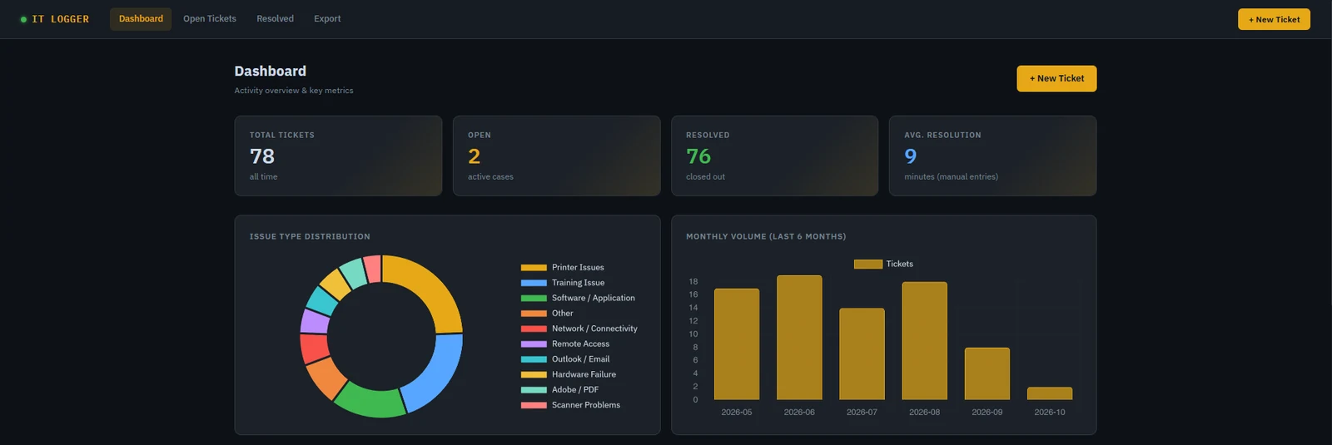
Task: Click the 2026-05 bar in the chart
Action: [x=737, y=344]
